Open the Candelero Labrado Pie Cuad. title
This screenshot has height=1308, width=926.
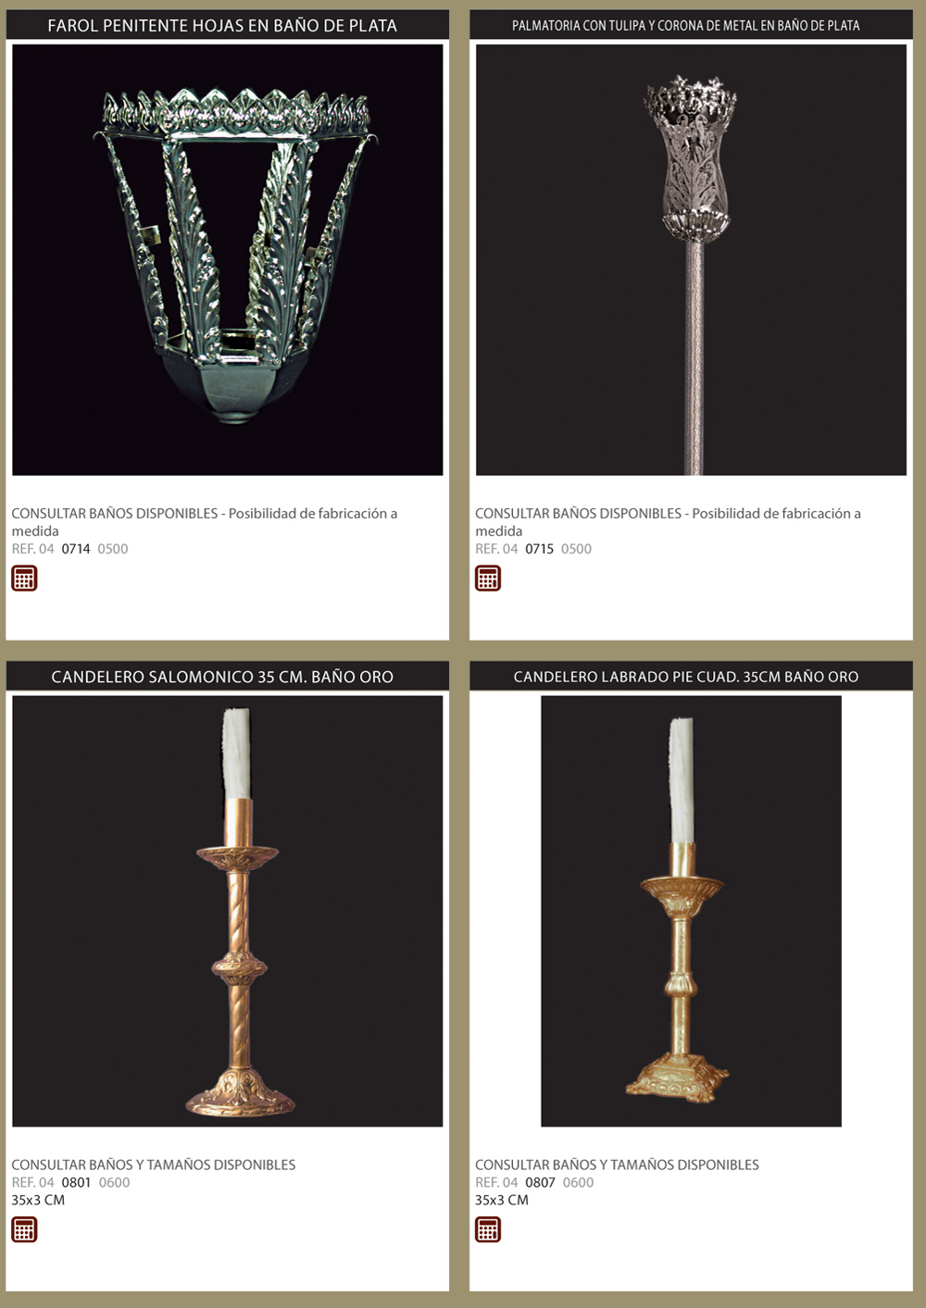coord(686,678)
